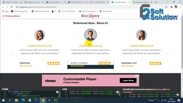The height and width of the screenshot is (103, 183).
Task: Open Dreamweaver from the taskbar
Action: pos(56,100)
